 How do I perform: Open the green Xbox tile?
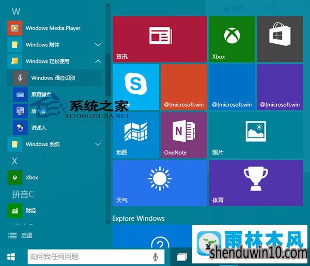click(x=231, y=39)
